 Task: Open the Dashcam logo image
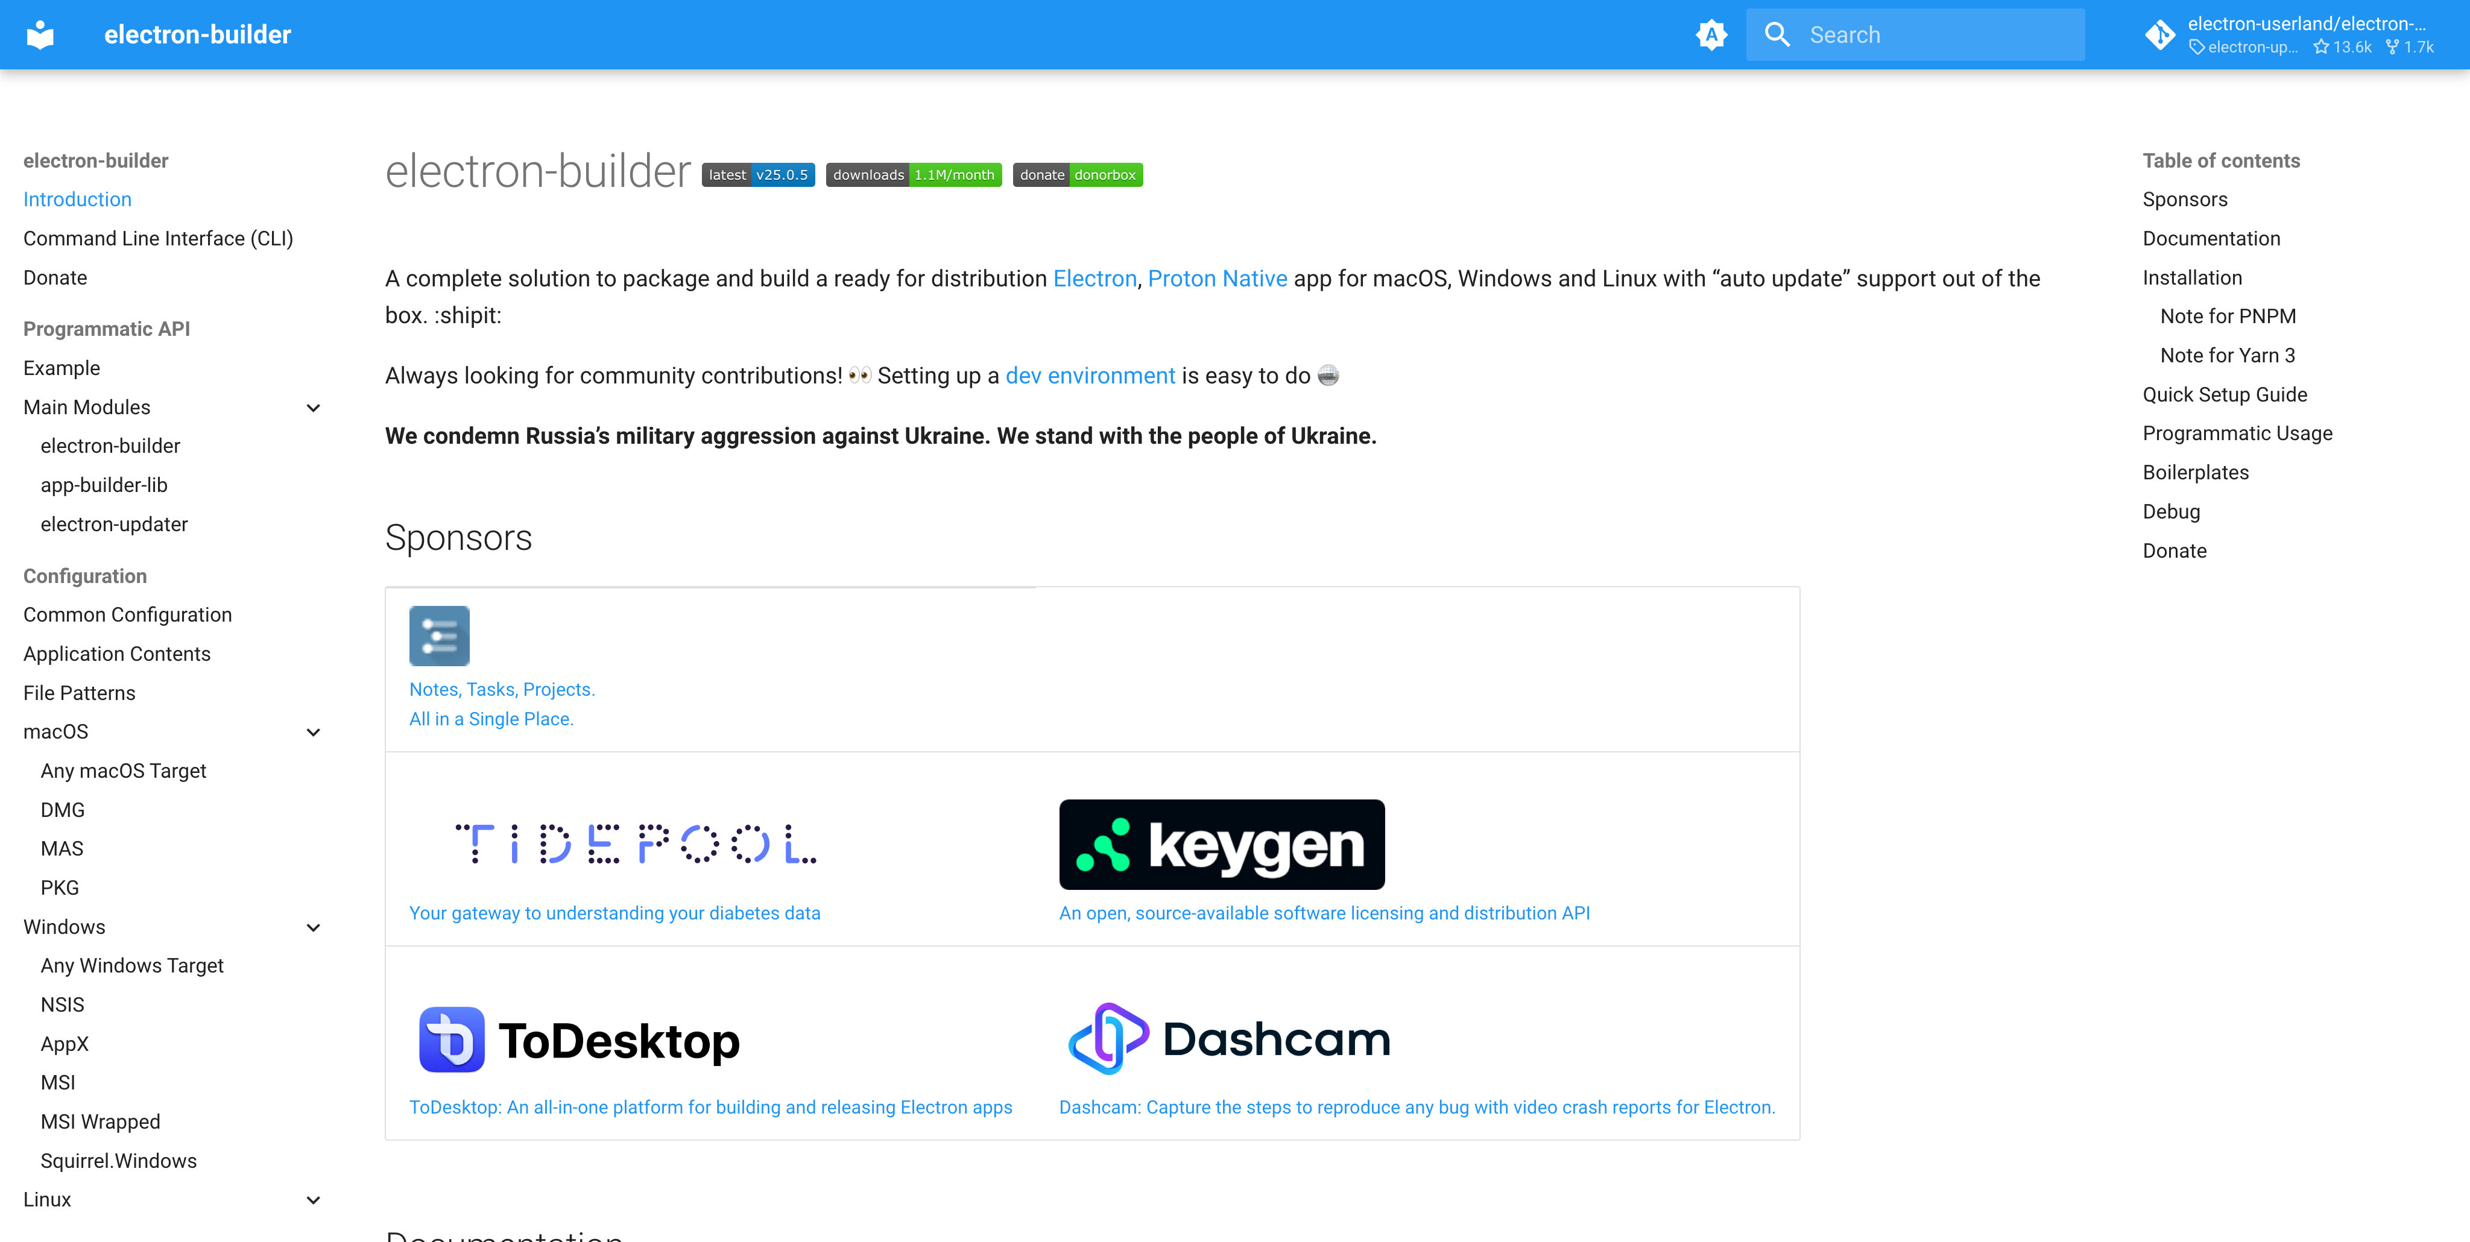coord(1228,1038)
